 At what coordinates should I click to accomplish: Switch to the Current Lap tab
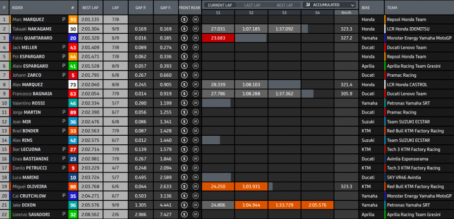(219, 5)
